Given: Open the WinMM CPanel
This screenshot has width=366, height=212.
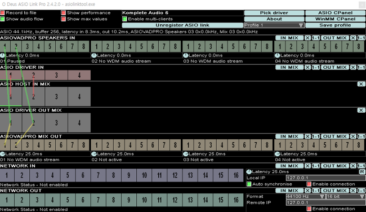Looking at the screenshot, I should (335, 19).
